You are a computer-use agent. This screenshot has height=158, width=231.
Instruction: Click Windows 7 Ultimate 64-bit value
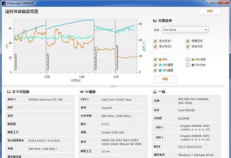196,155
